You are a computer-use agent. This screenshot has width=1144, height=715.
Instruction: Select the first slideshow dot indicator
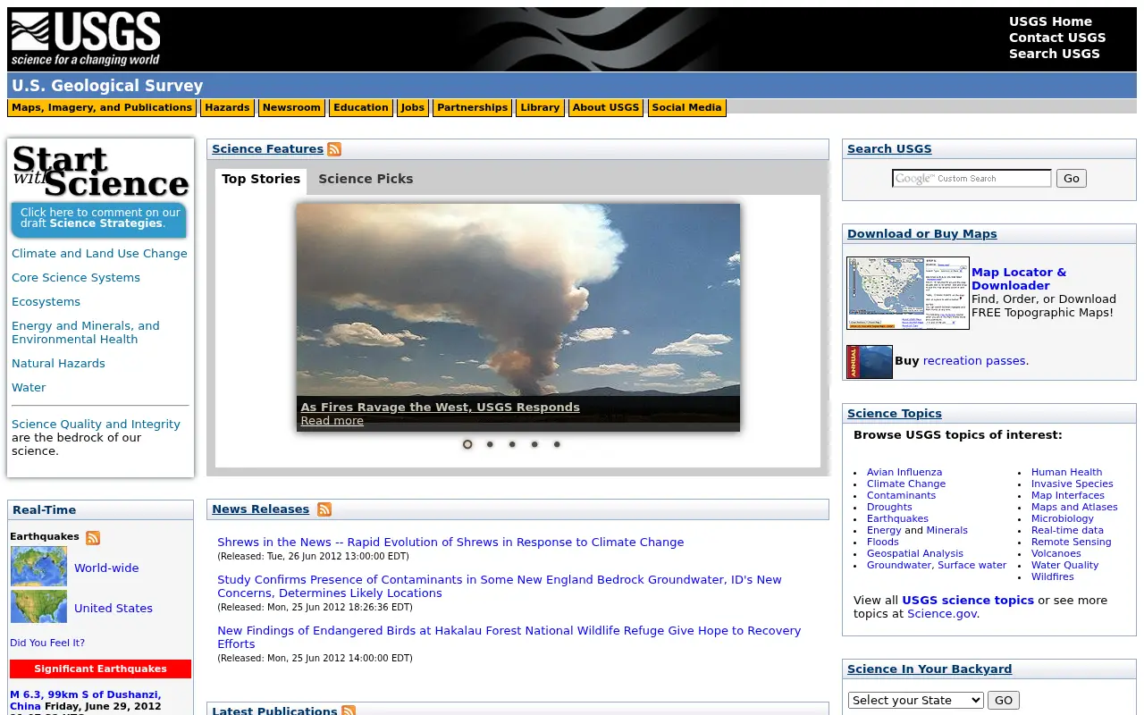pyautogui.click(x=467, y=444)
